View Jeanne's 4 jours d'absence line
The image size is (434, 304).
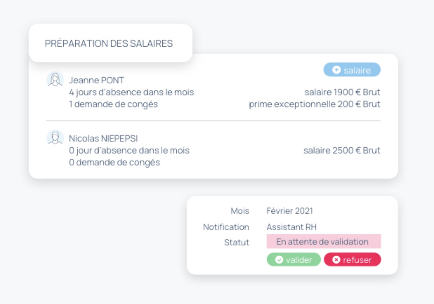(x=132, y=92)
